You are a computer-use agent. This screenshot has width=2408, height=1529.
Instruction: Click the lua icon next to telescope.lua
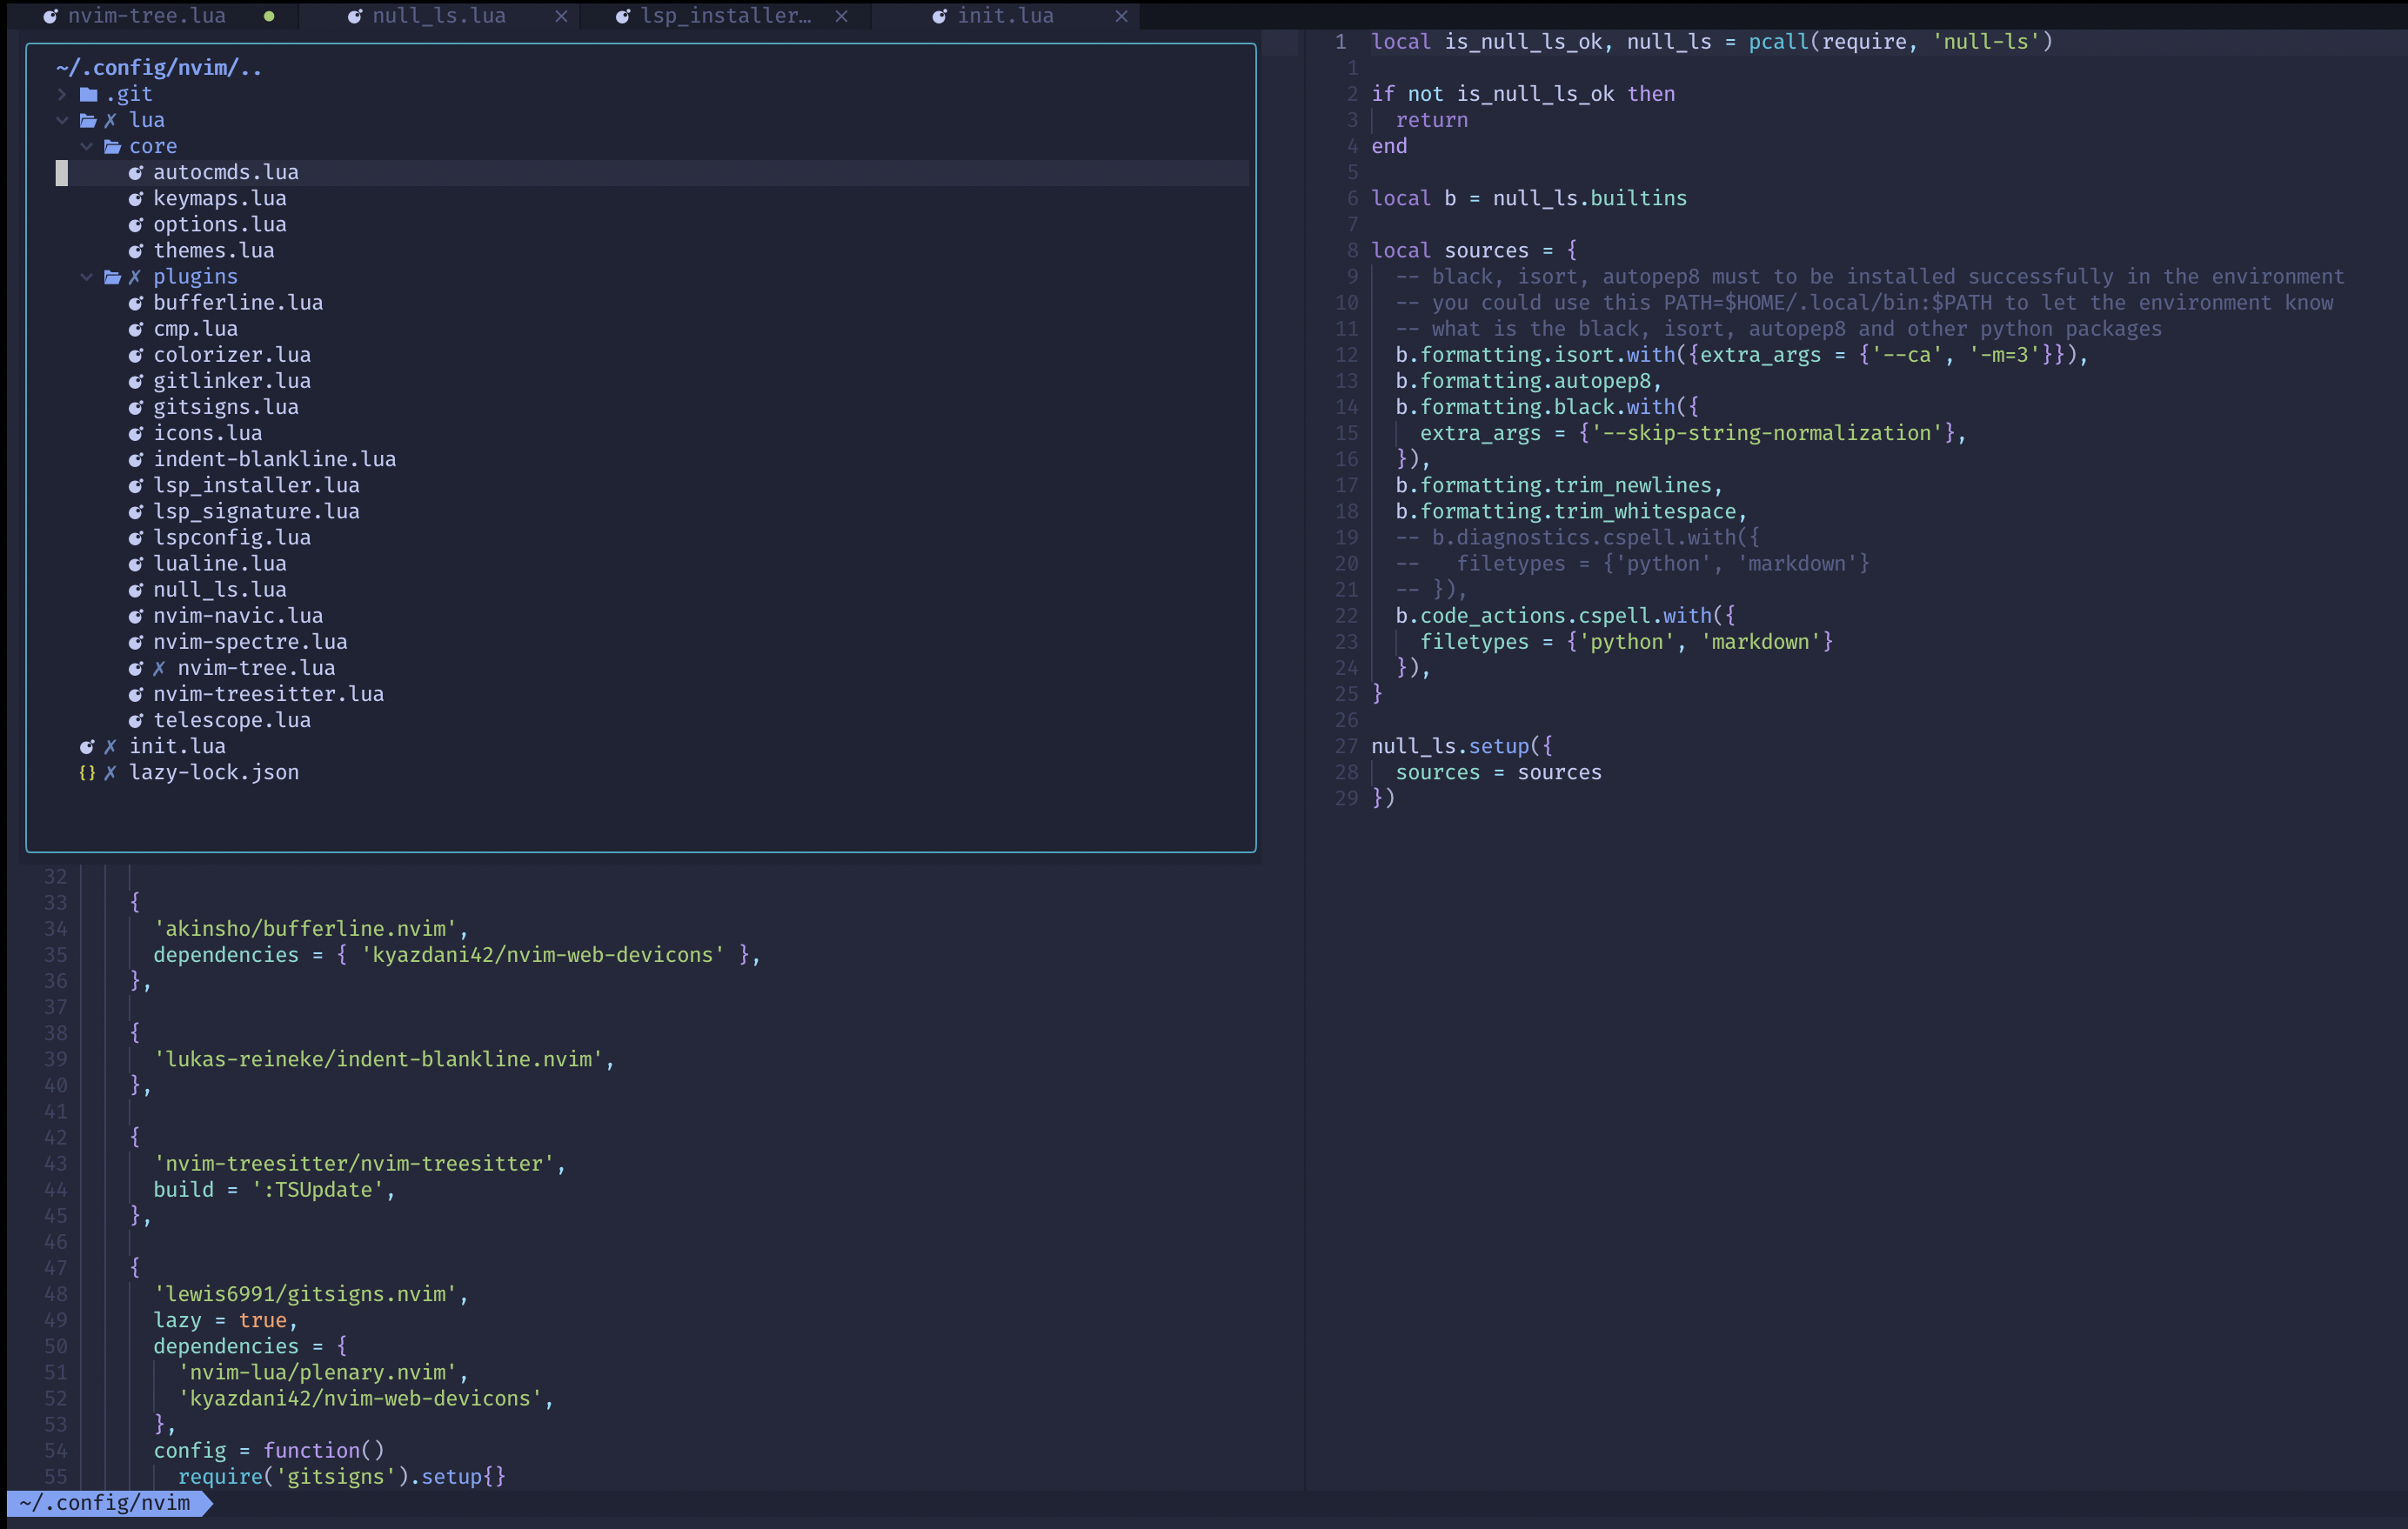(x=137, y=720)
